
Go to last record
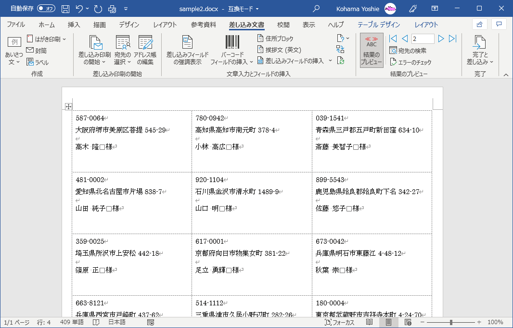tap(452, 39)
